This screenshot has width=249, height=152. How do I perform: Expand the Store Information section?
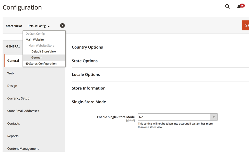coord(89,88)
